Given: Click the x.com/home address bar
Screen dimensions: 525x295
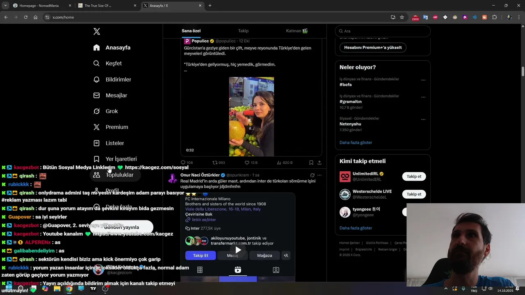Looking at the screenshot, I should (64, 17).
